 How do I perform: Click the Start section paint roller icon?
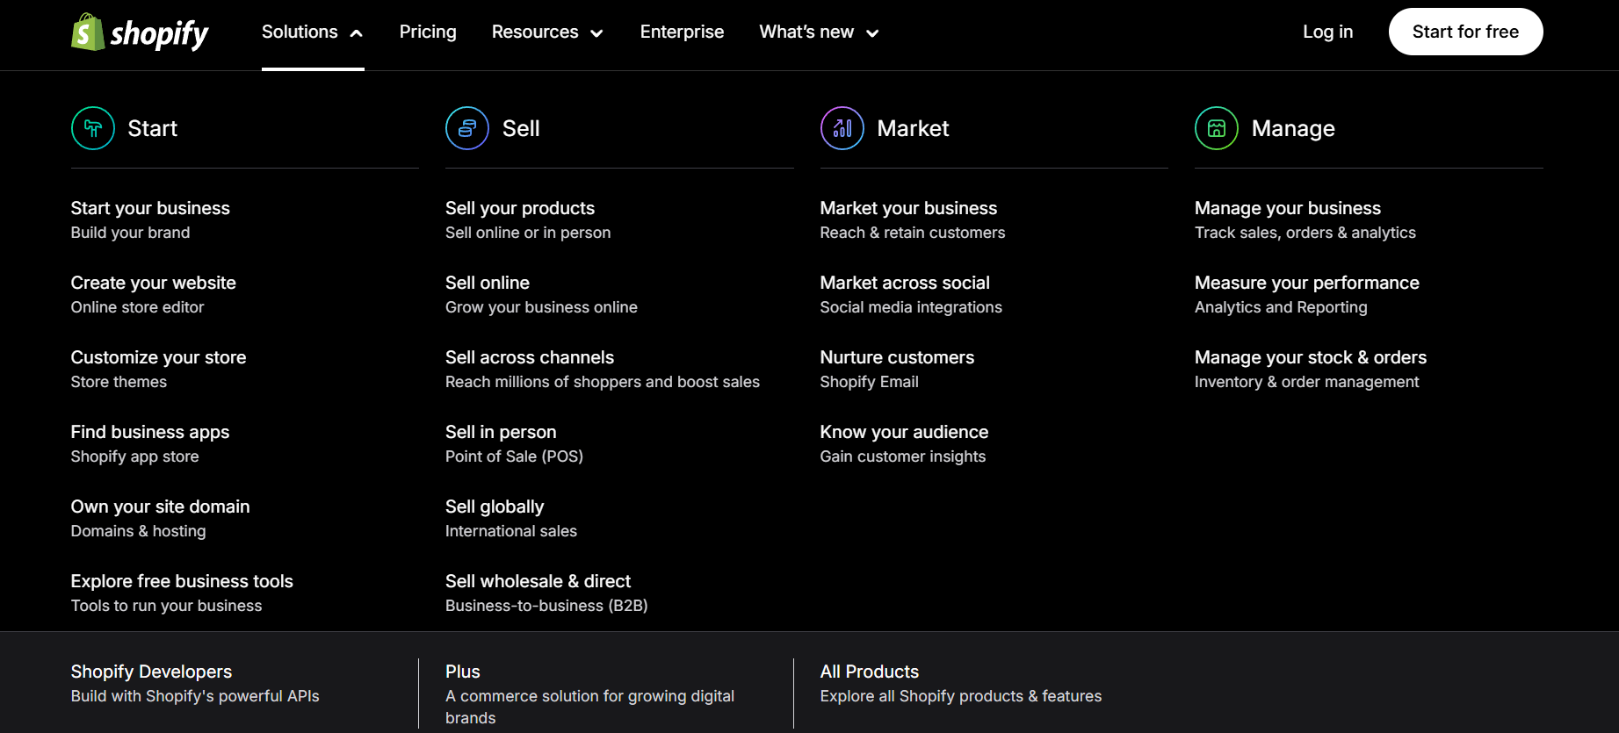[93, 128]
